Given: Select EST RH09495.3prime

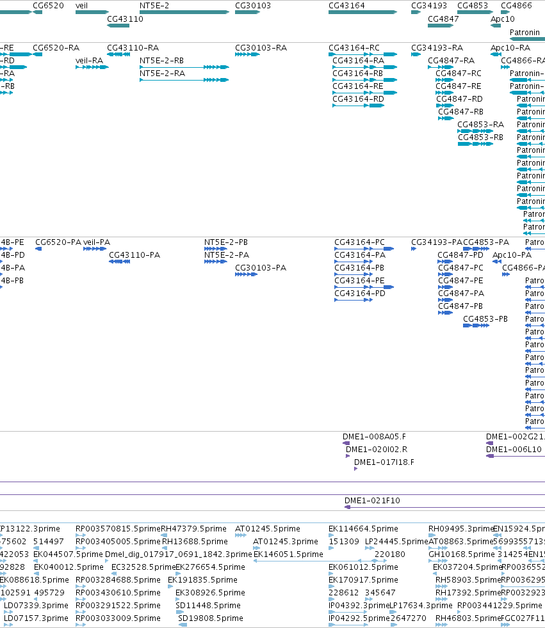Looking at the screenshot, I should click(460, 529).
